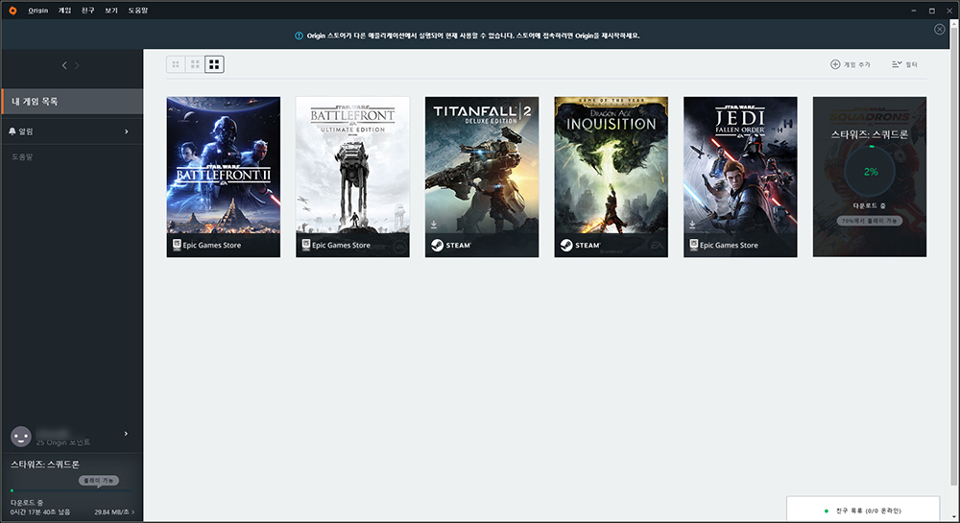960x523 pixels.
Task: Open the Jedi Fallen Order tile
Action: tap(740, 177)
